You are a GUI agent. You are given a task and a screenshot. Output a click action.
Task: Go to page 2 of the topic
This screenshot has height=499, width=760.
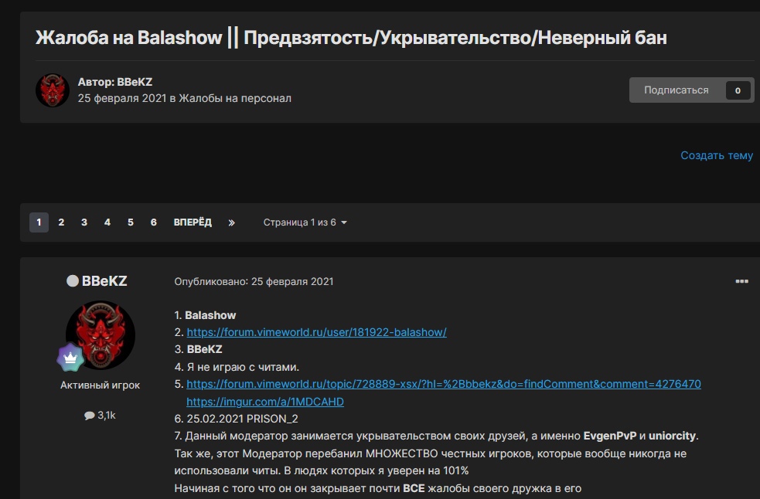point(61,222)
